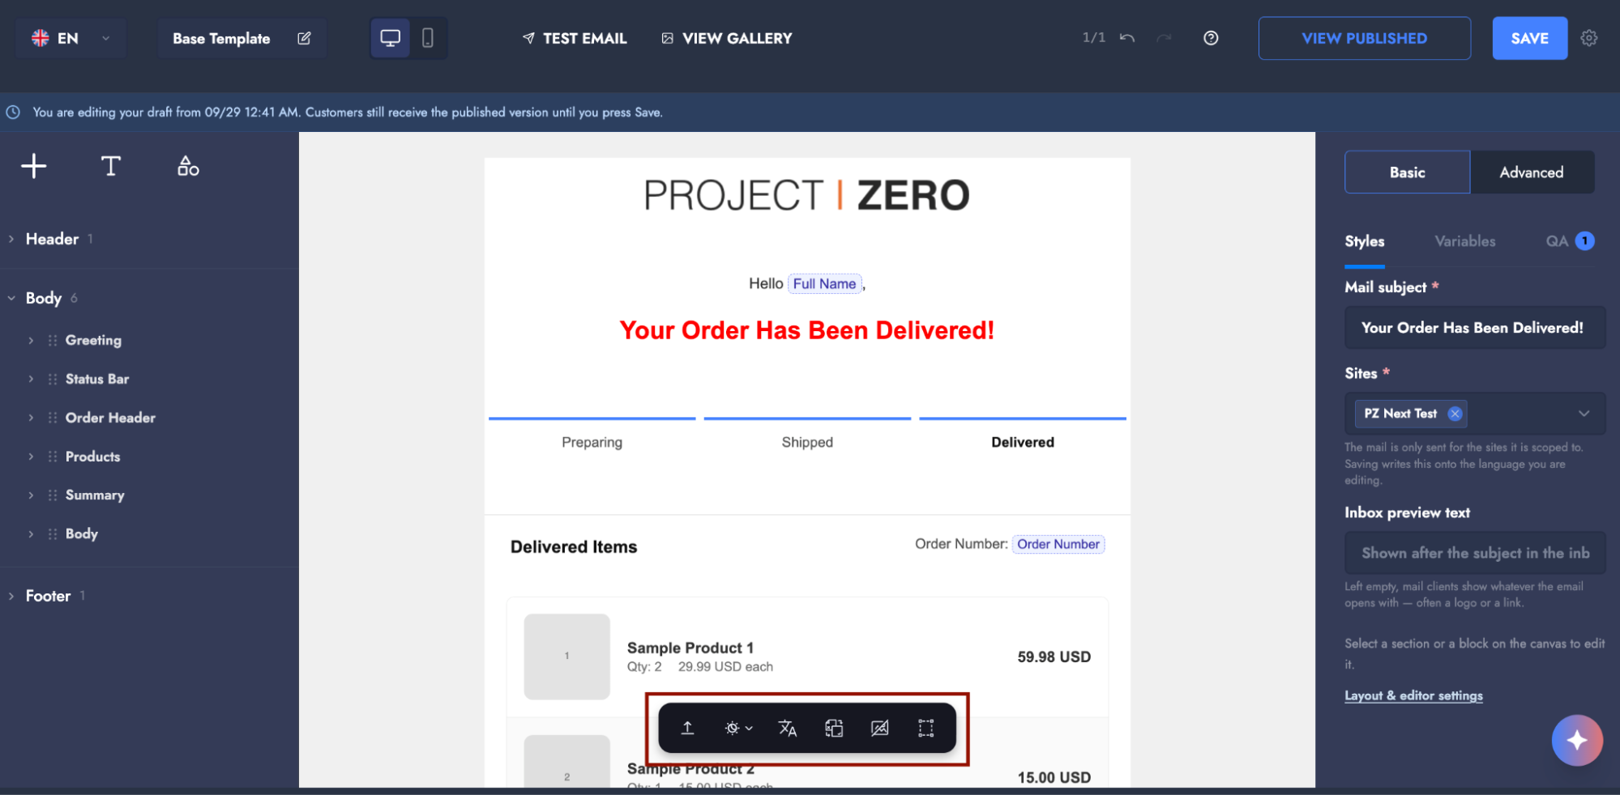Switch to mobile preview mode
Screen dimensions: 1620x795
pyautogui.click(x=428, y=38)
